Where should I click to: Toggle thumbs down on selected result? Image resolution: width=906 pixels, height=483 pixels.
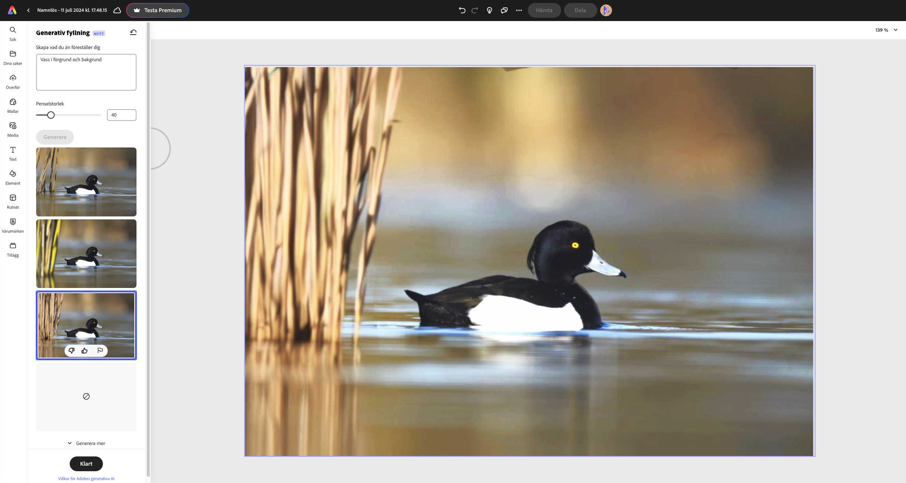pyautogui.click(x=72, y=351)
